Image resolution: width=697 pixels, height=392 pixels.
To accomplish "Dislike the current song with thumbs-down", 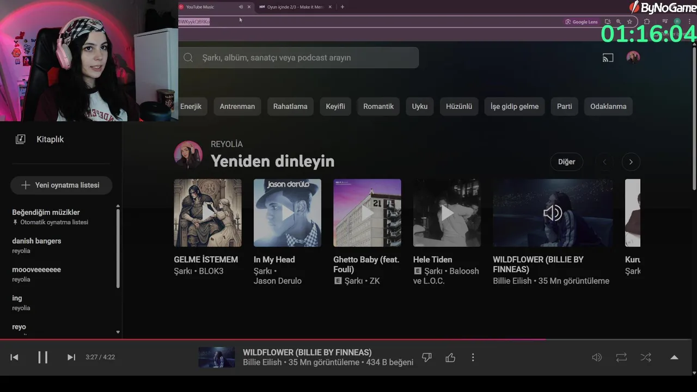I will (427, 358).
